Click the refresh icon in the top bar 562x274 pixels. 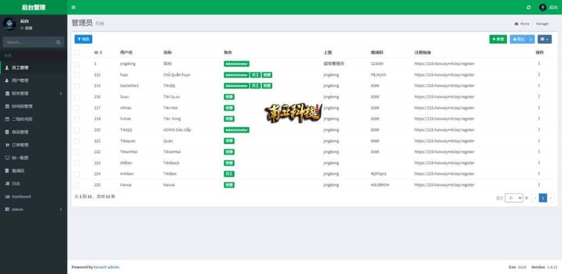[528, 7]
